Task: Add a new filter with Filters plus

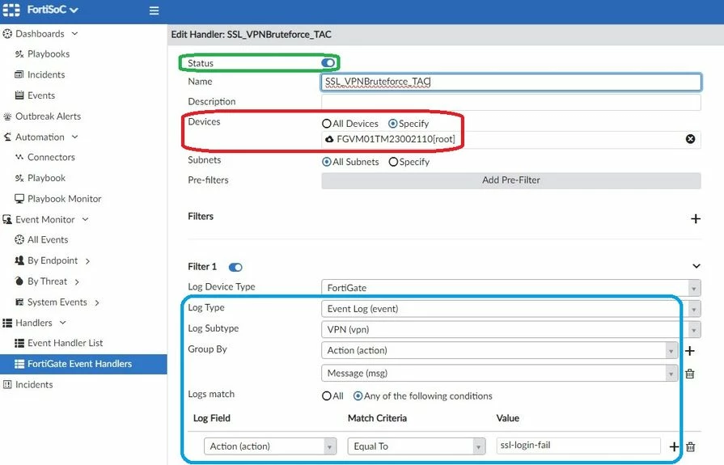Action: 696,219
